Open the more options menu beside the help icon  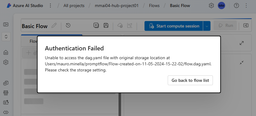click(x=246, y=6)
